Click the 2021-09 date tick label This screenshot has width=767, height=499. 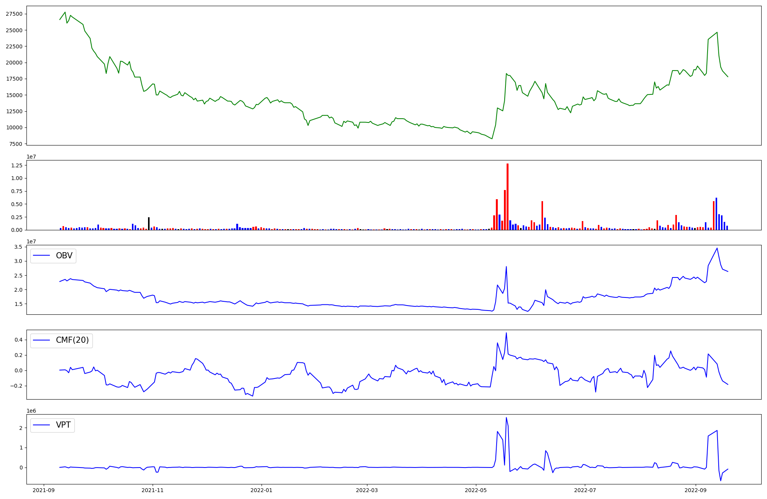click(x=44, y=490)
